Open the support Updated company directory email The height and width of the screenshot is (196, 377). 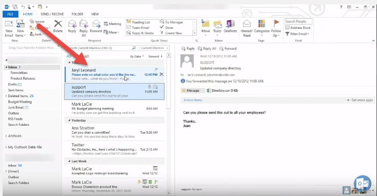tap(114, 91)
